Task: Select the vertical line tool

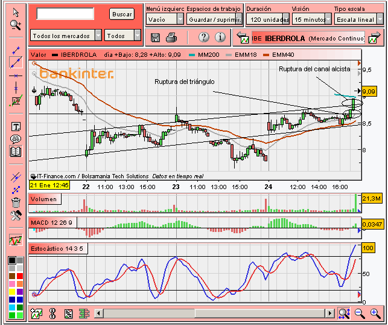Action: coord(16,88)
